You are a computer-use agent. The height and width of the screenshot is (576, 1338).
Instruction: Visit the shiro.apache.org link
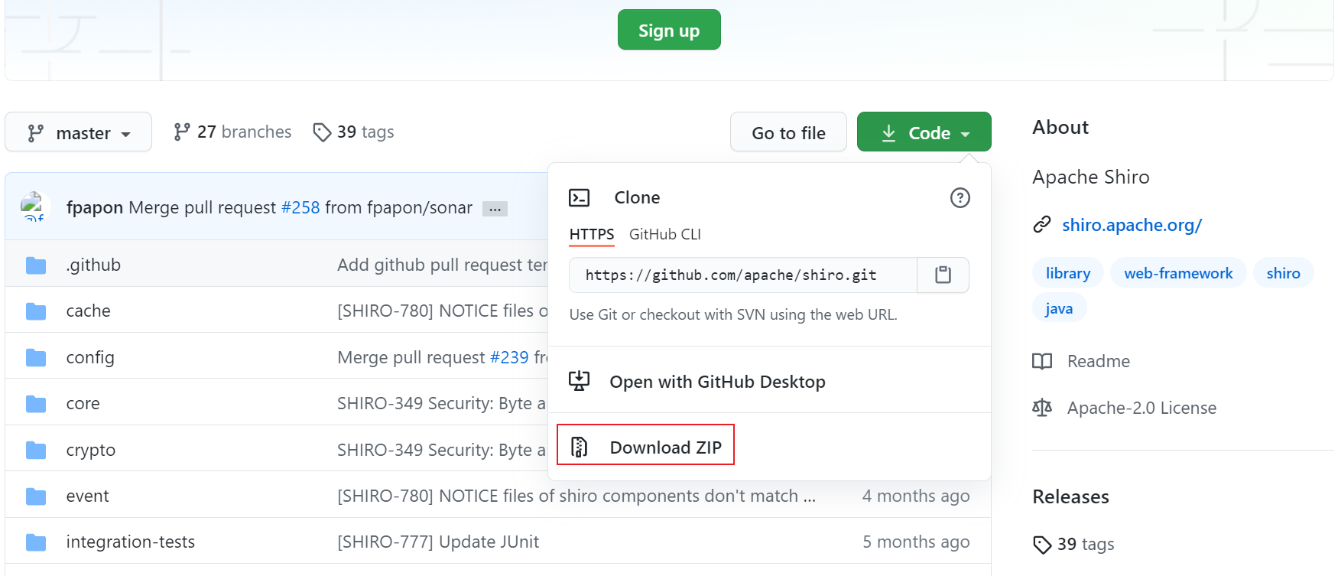(x=1132, y=225)
